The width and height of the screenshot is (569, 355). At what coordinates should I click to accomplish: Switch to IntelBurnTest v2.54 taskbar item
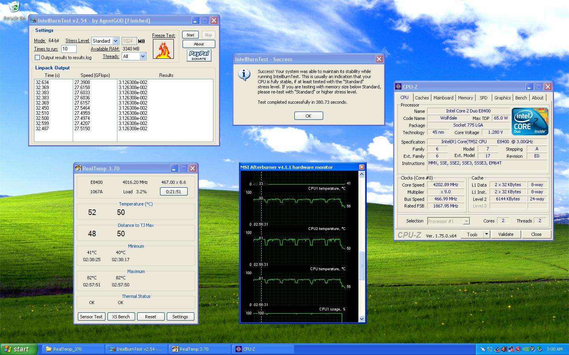(136, 349)
